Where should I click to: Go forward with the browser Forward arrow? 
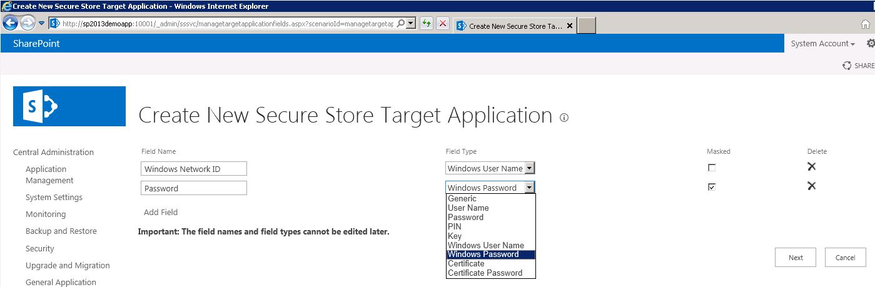(28, 23)
